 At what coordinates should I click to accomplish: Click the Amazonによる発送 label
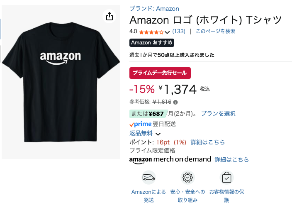[148, 196]
